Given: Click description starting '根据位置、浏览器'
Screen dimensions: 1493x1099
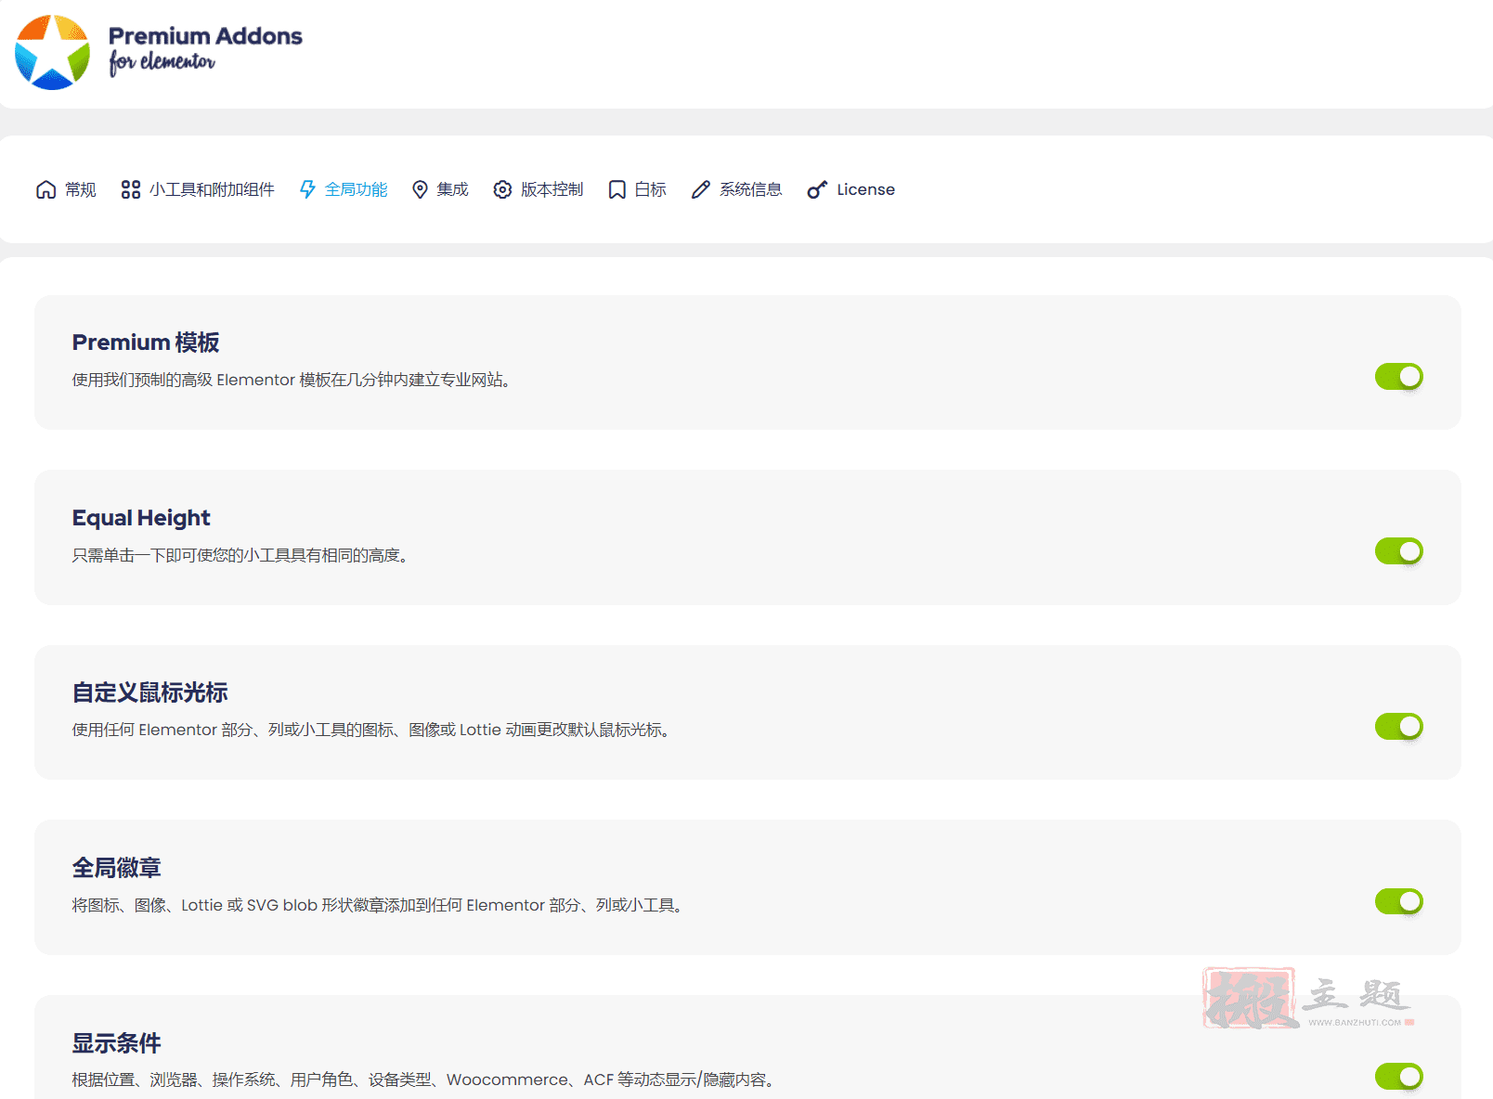Looking at the screenshot, I should point(424,1080).
